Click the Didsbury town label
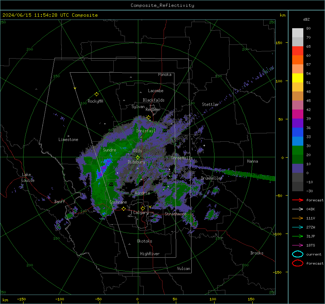This screenshot has width=325, height=304. (136, 162)
